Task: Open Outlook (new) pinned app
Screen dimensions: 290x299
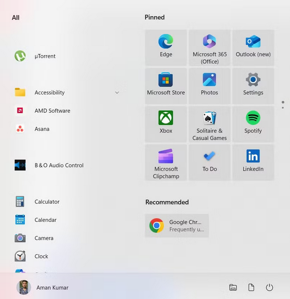Action: tap(253, 47)
